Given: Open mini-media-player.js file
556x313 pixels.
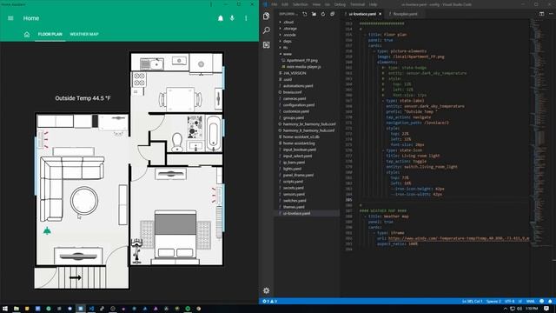Looking at the screenshot, I should click(x=303, y=67).
